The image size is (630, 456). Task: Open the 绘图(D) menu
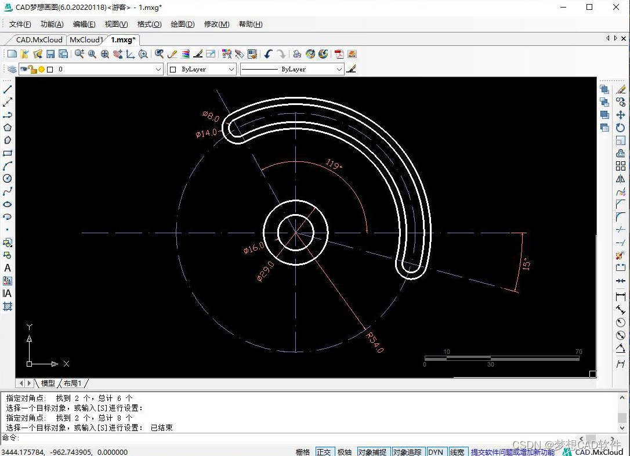(182, 24)
